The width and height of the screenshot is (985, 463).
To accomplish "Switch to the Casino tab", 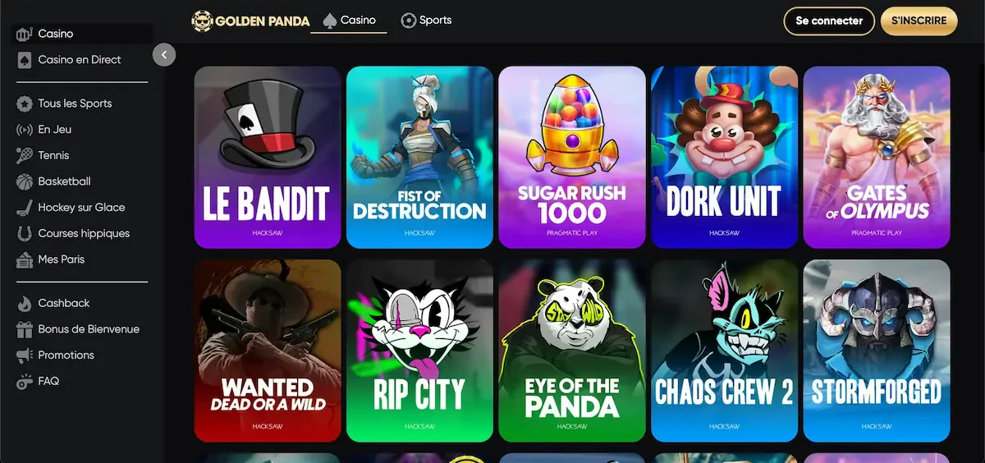I will 349,21.
